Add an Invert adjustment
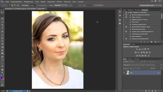This screenshot has height=92, width=163. [x=137, y=56]
